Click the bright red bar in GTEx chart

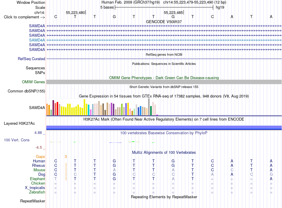(x=57, y=108)
